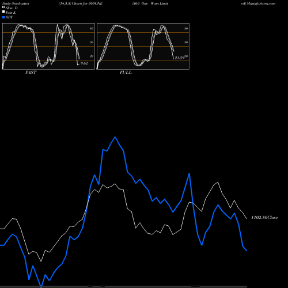Select the 'OBV' legend label
Viewport: 288px width, 288px height.
[x=9, y=17]
